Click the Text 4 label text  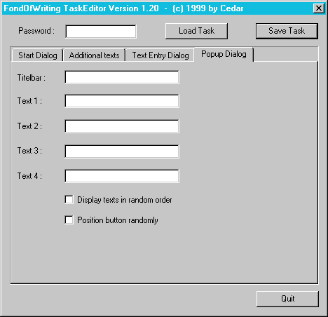(x=29, y=176)
